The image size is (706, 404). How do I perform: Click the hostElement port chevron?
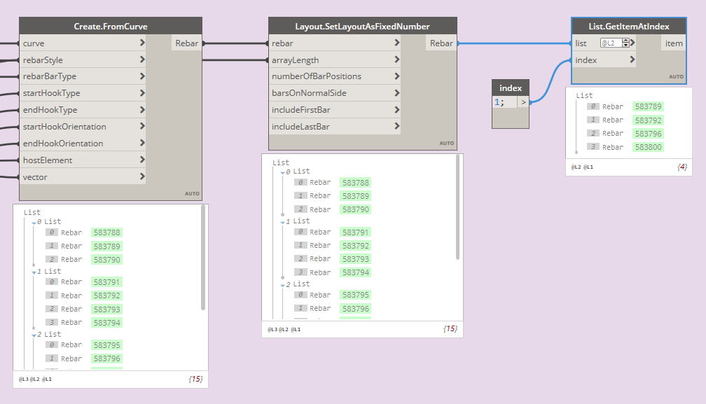point(142,160)
